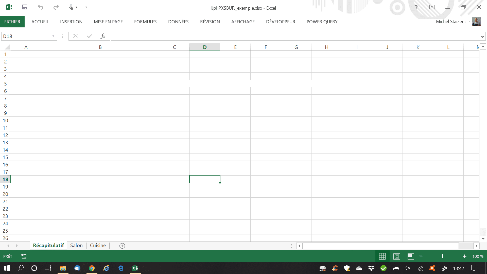
Task: Click the Undo arrow icon
Action: point(40,7)
